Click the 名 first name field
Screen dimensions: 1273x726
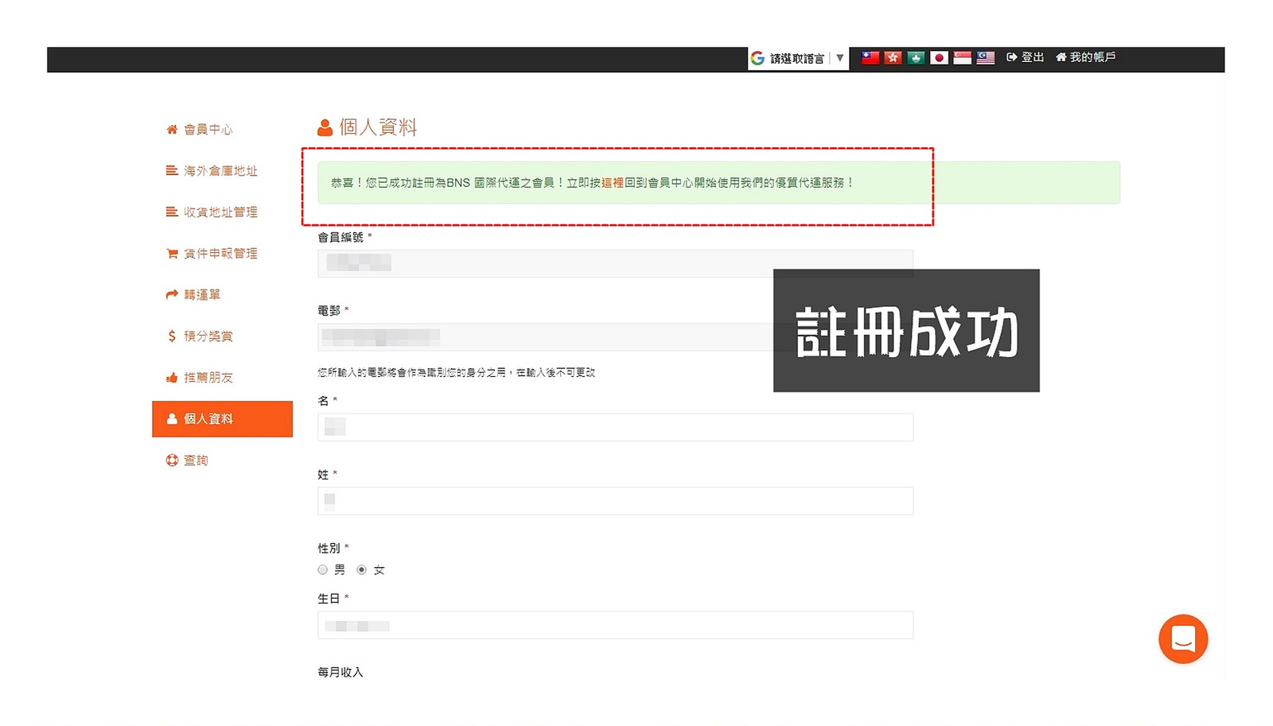click(615, 428)
